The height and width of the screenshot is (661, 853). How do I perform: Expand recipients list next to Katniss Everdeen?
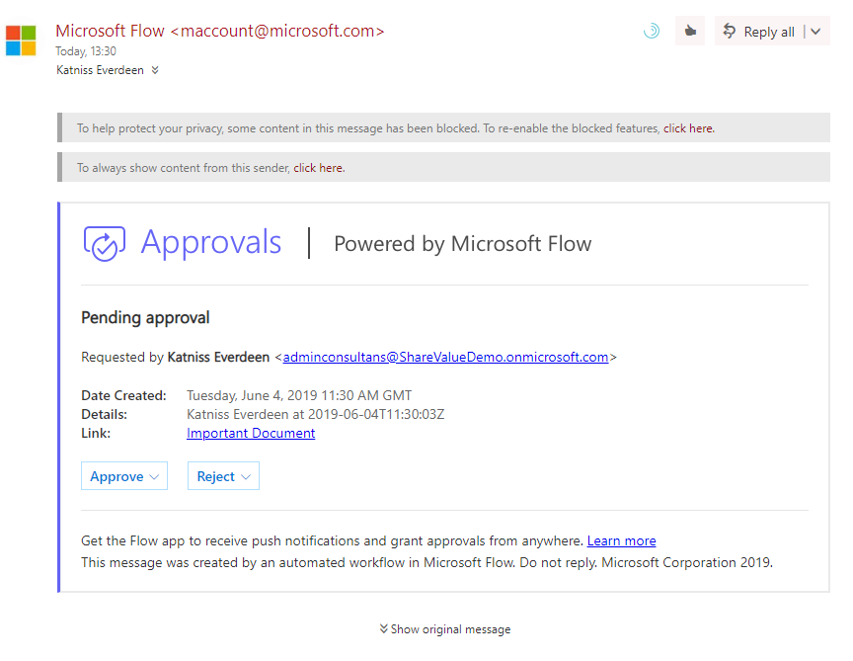[155, 70]
